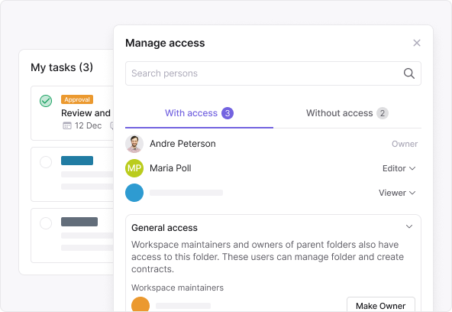This screenshot has width=452, height=312.
Task: Collapse the General access section
Action: pyautogui.click(x=409, y=226)
